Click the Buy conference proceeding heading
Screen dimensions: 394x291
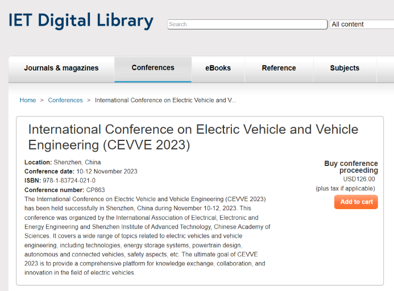(351, 167)
